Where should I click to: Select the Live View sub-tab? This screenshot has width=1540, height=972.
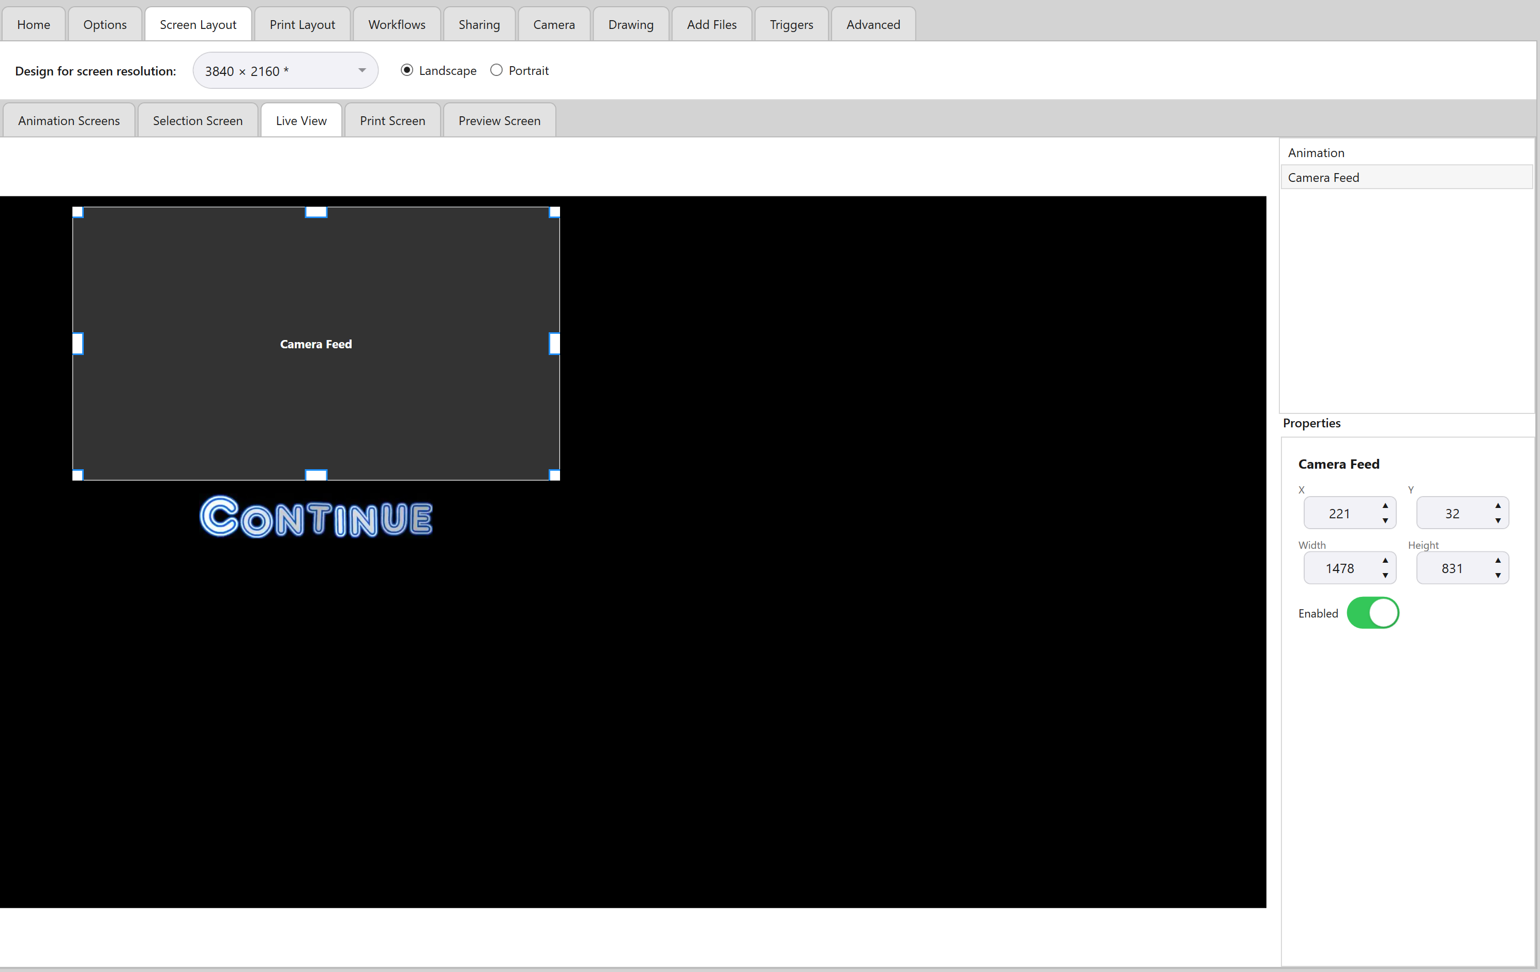(301, 120)
